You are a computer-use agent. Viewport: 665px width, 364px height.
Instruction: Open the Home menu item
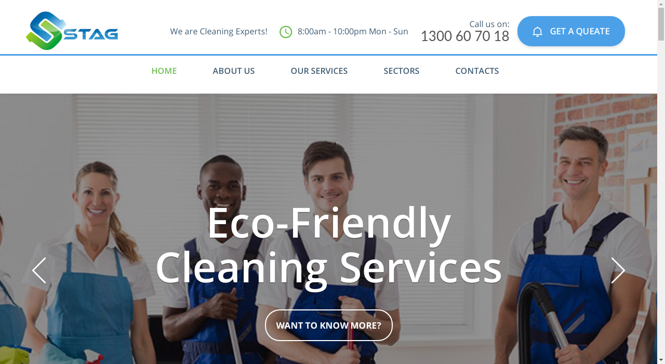point(164,71)
